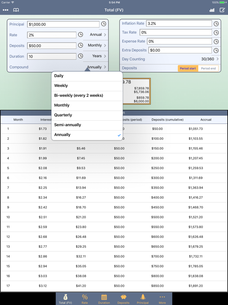Choose Semi-annually compounding
The image size is (228, 305).
point(87,125)
